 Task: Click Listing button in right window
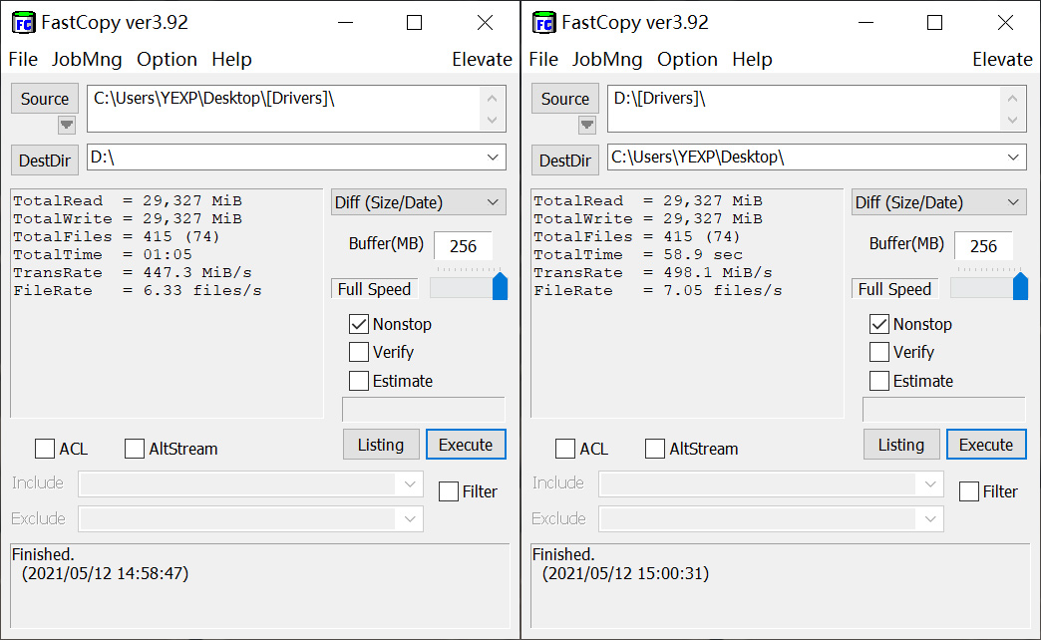[x=901, y=445]
